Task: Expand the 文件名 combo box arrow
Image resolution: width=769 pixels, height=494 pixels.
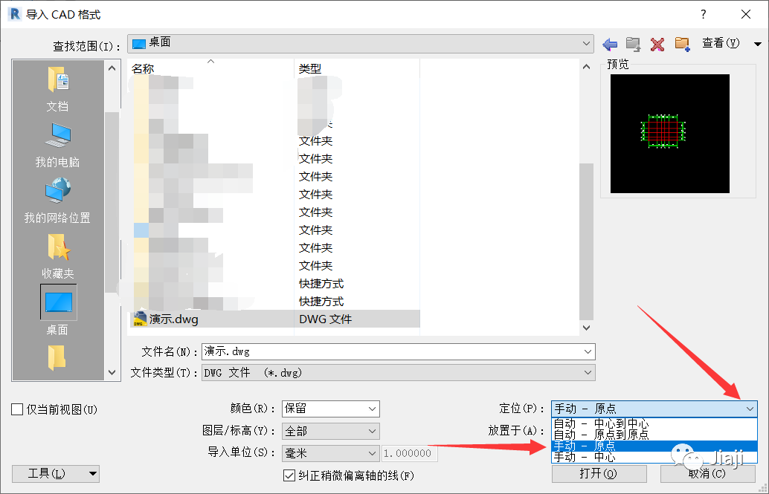Action: point(588,351)
